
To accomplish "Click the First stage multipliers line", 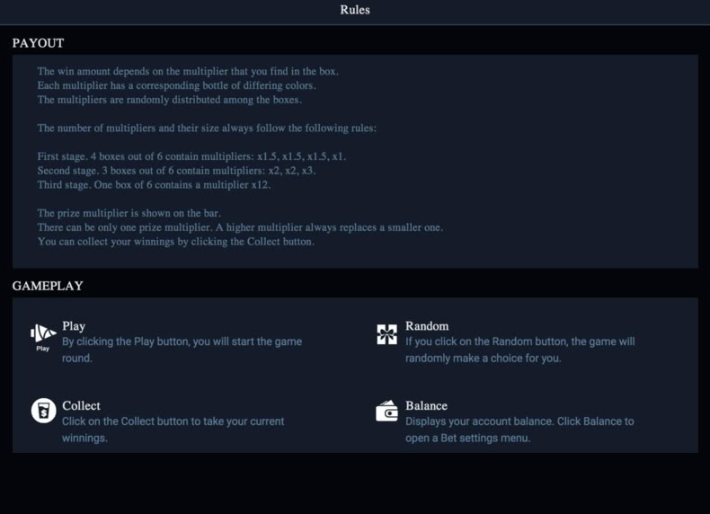I will coord(191,156).
